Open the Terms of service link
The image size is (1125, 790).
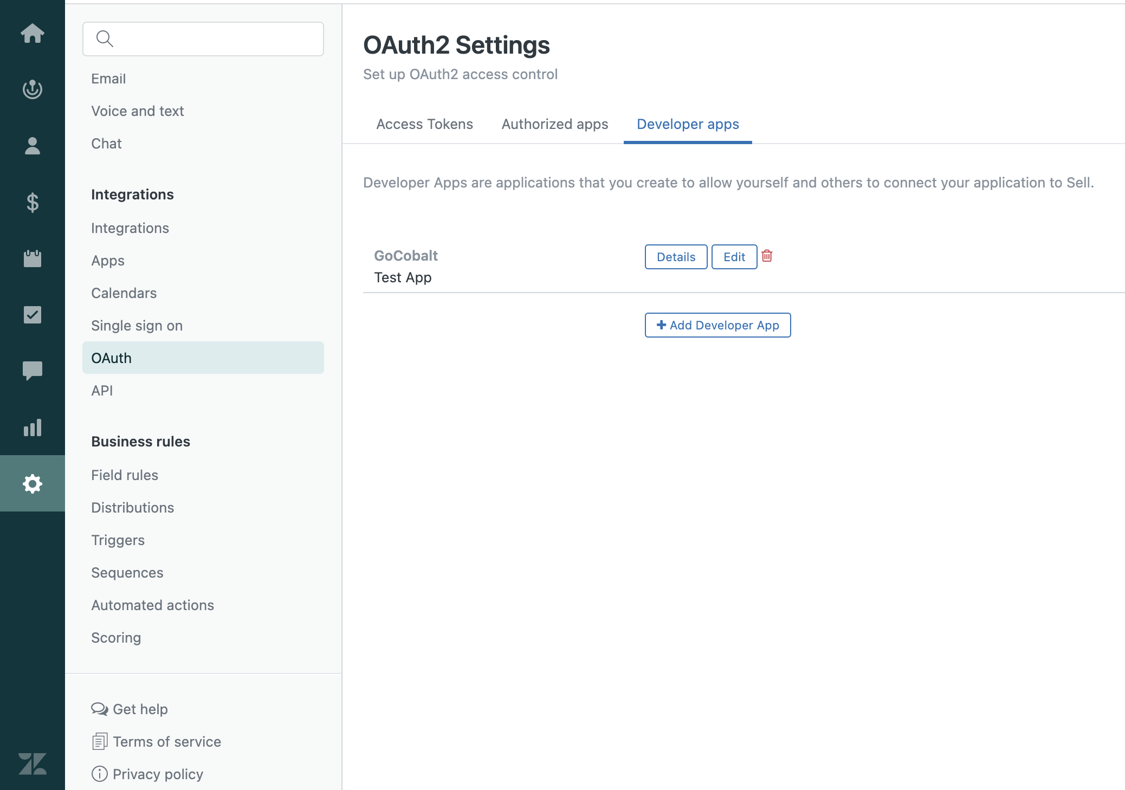pos(166,741)
